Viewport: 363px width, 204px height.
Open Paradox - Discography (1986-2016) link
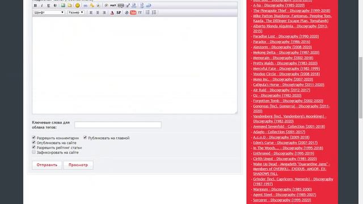pos(281,41)
